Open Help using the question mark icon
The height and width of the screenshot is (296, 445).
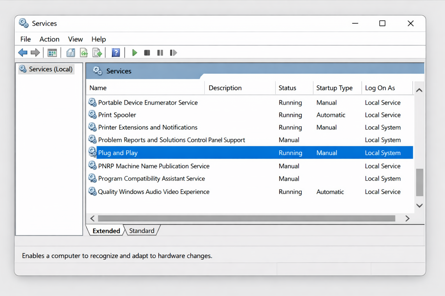point(116,52)
